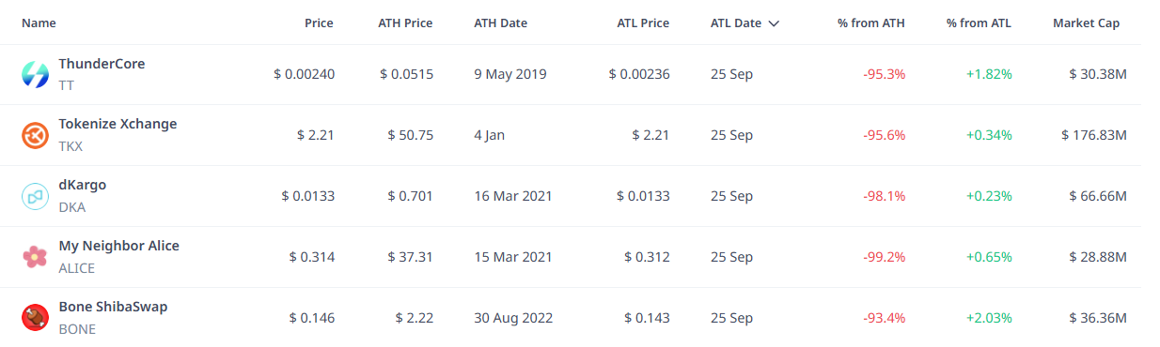The height and width of the screenshot is (347, 1160).
Task: Sort by % from ATH header
Action: pos(871,23)
